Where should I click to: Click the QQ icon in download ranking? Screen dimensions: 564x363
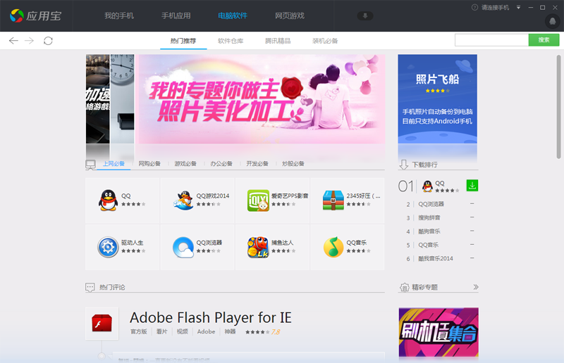click(427, 186)
